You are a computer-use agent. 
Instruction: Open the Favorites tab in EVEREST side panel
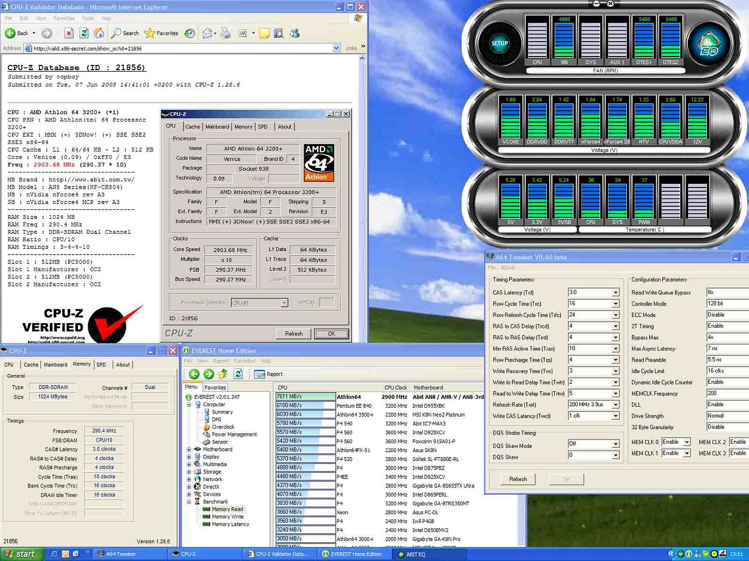215,388
